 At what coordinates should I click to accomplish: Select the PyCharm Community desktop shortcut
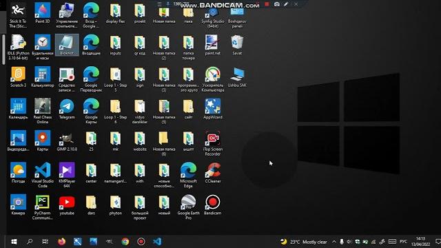pos(43,207)
